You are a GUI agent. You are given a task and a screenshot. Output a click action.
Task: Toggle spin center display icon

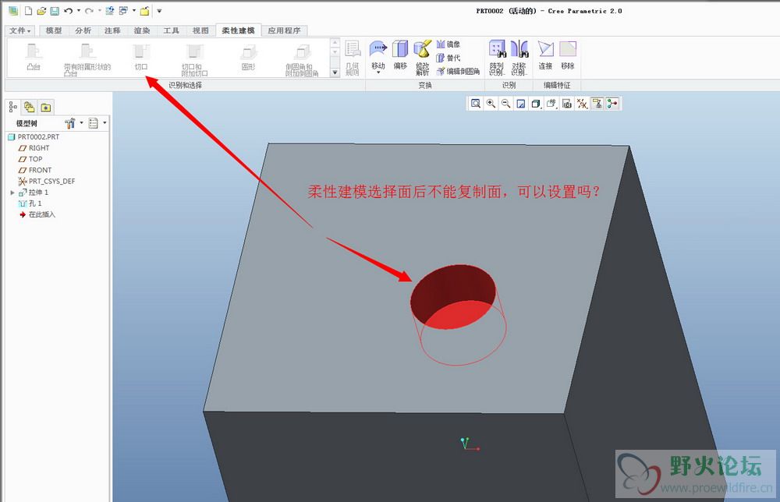(612, 104)
